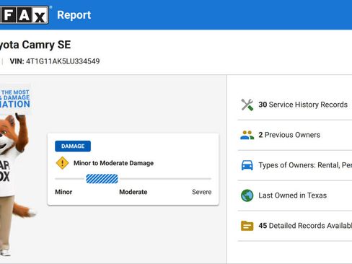Viewport: 352px width, 264px height.
Task: Click the damage information banner above fox
Action: (x=15, y=99)
